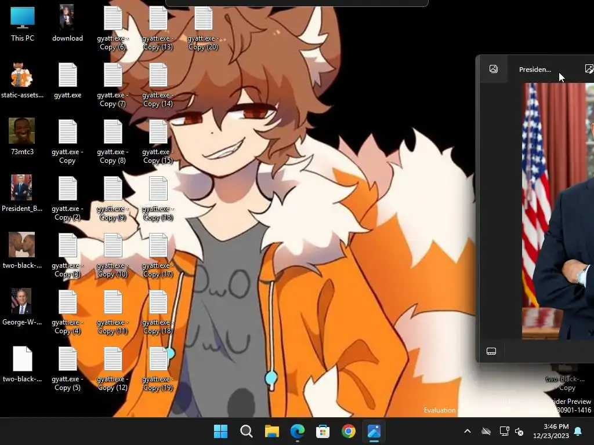Select gyatt.exe - Copy (17) file
Image resolution: width=594 pixels, height=445 pixels.
point(158,256)
